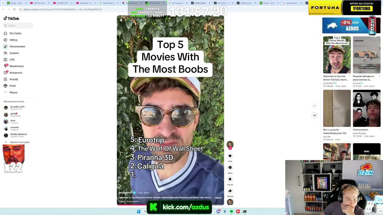
Task: Switch to the Spin the Wheel browser tab
Action: click(x=132, y=3)
